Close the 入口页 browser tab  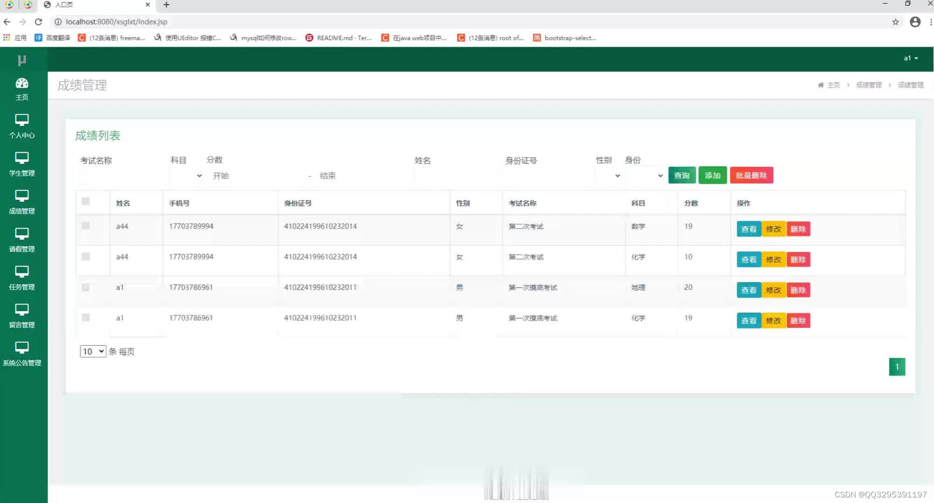click(148, 5)
